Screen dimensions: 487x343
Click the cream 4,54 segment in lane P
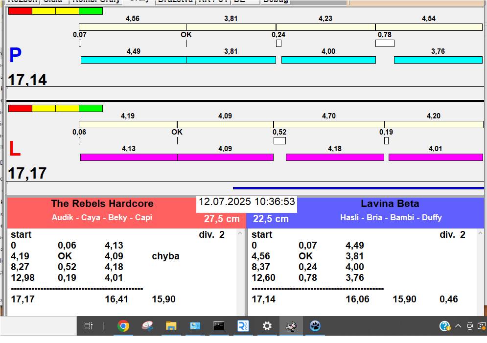coord(429,27)
